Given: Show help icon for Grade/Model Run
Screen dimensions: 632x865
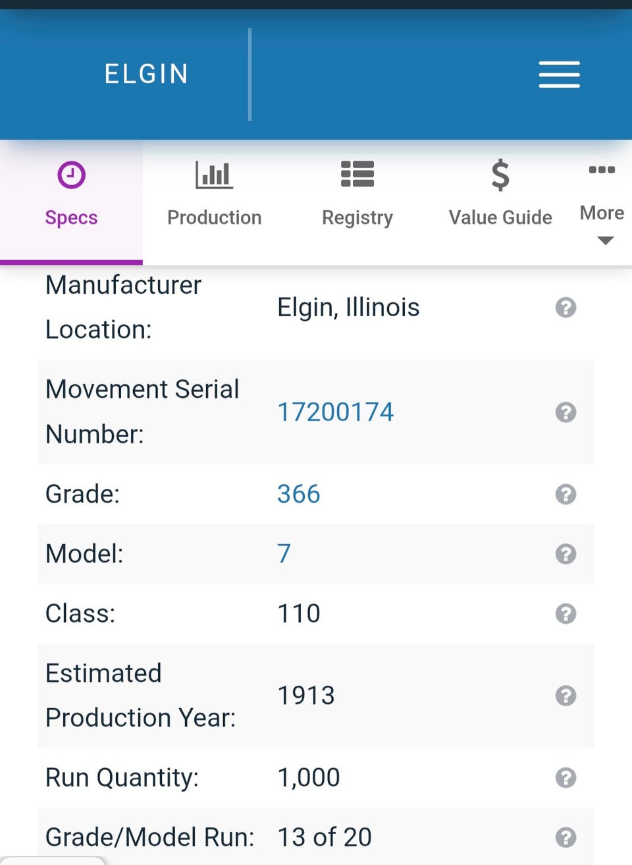Looking at the screenshot, I should tap(566, 837).
